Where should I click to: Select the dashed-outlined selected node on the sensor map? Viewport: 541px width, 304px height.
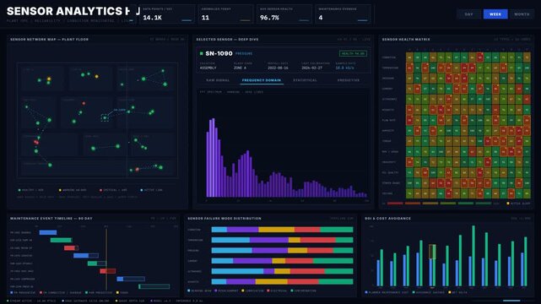105,118
